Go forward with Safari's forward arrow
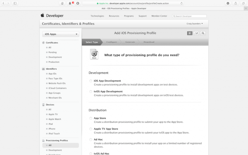The height and width of the screenshot is (155, 248). pyautogui.click(x=8, y=3)
